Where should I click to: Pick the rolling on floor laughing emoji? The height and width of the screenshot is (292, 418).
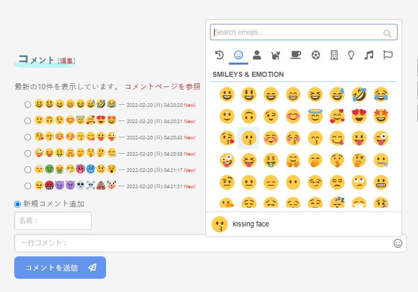(x=358, y=94)
